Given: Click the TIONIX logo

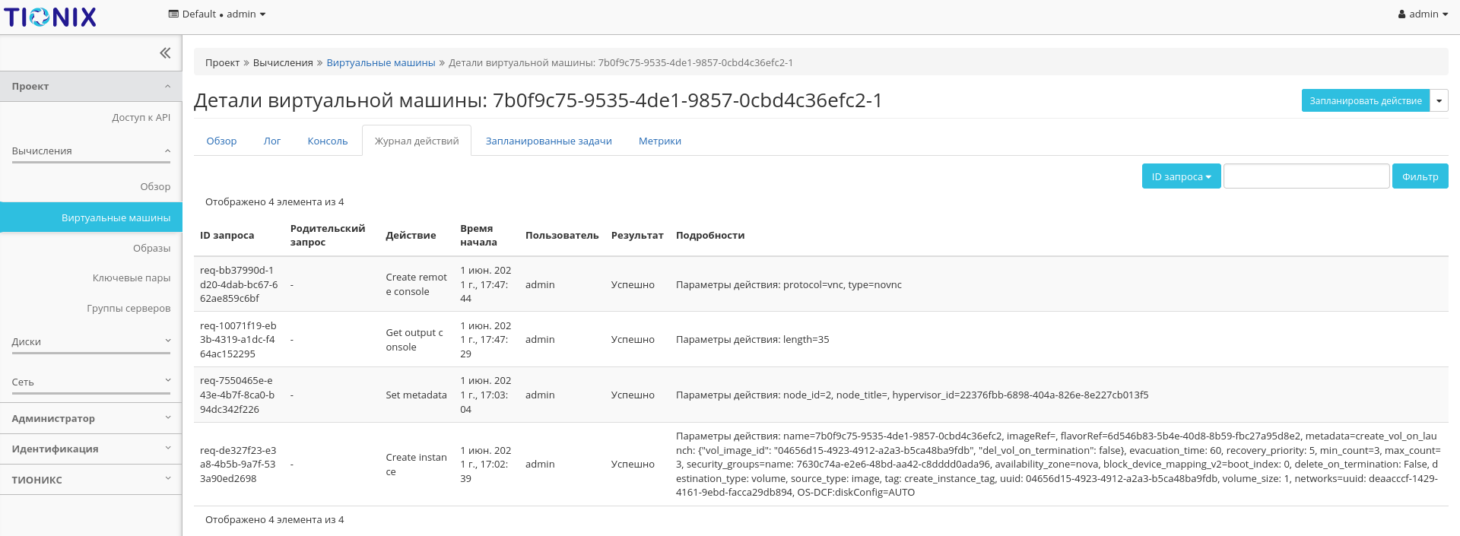Looking at the screenshot, I should click(x=50, y=17).
